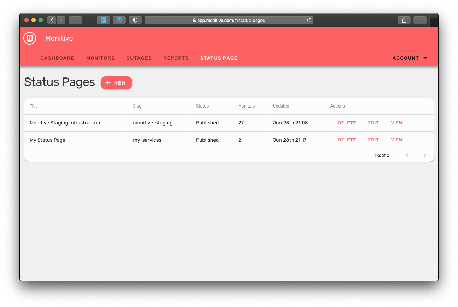Edit the My Status Page entry
Screen dimensions: 458x307
coord(374,140)
